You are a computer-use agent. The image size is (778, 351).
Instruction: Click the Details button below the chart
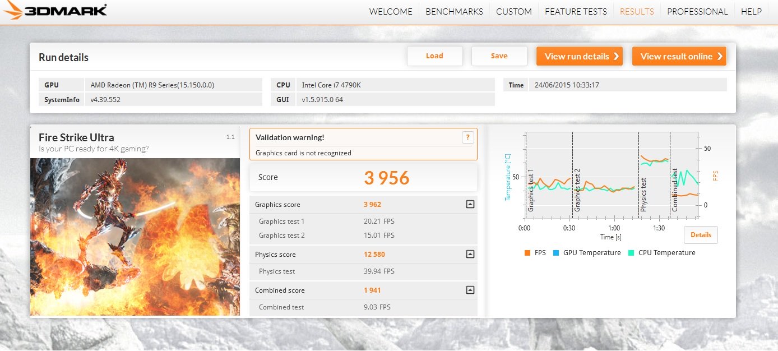701,235
